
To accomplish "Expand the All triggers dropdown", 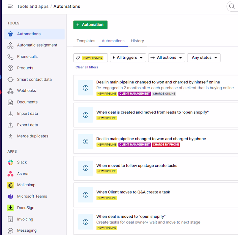I will [x=128, y=58].
